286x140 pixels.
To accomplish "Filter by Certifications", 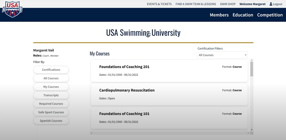I will [x=51, y=70].
